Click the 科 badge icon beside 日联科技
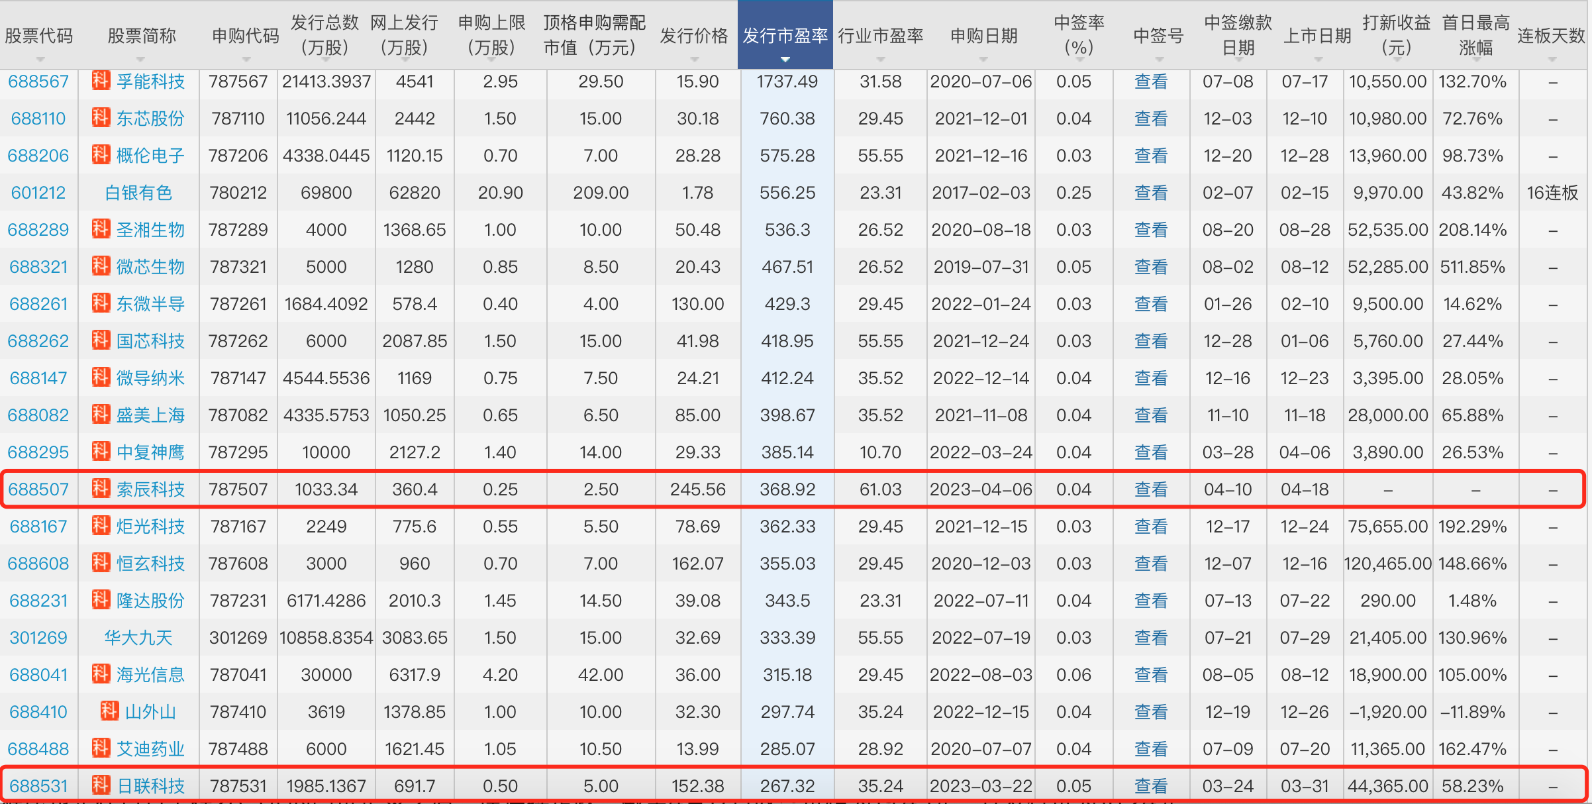 [101, 785]
